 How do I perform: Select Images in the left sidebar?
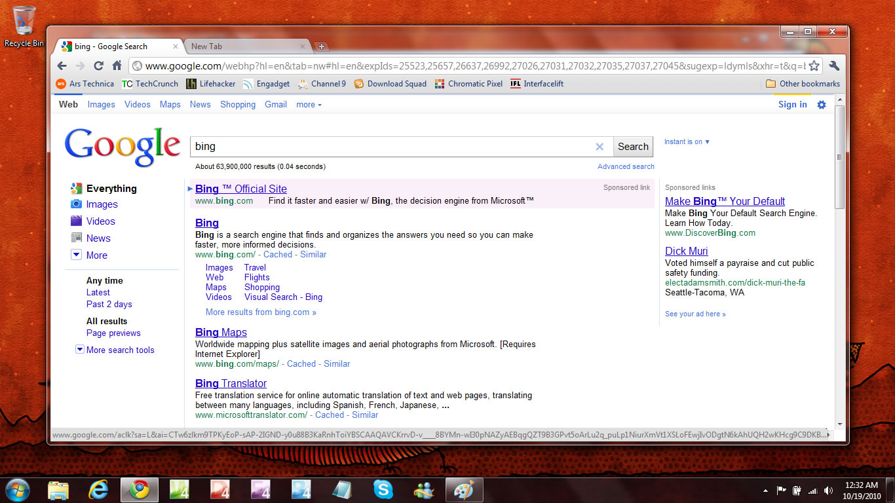click(x=102, y=204)
